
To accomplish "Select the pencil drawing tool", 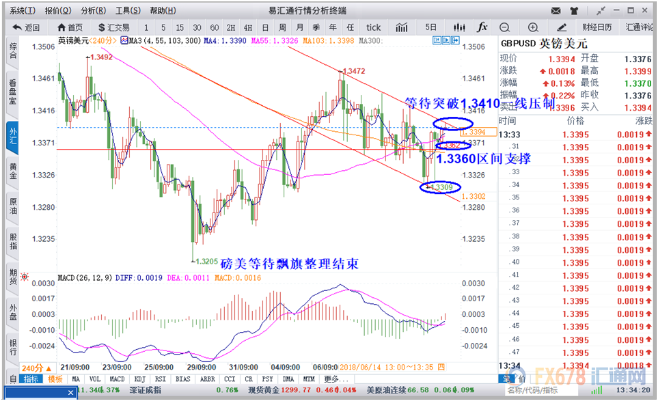I will 562,27.
